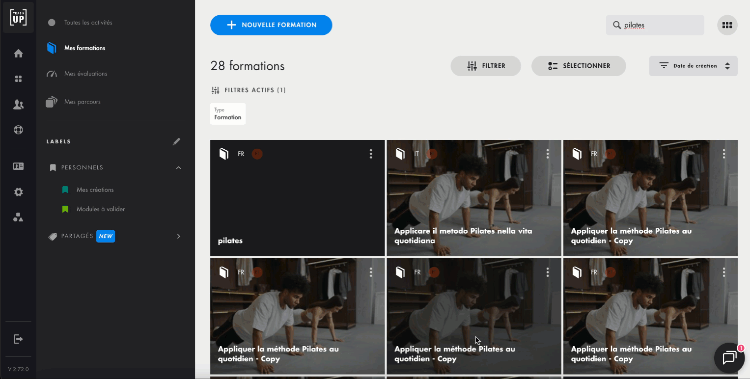
Task: Open the users section in the sidebar
Action: point(18,104)
